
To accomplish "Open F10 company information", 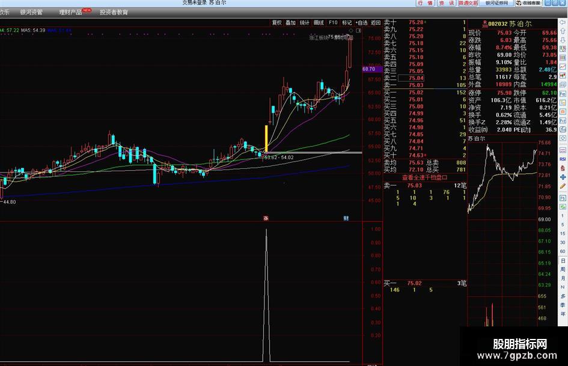I will (x=333, y=22).
